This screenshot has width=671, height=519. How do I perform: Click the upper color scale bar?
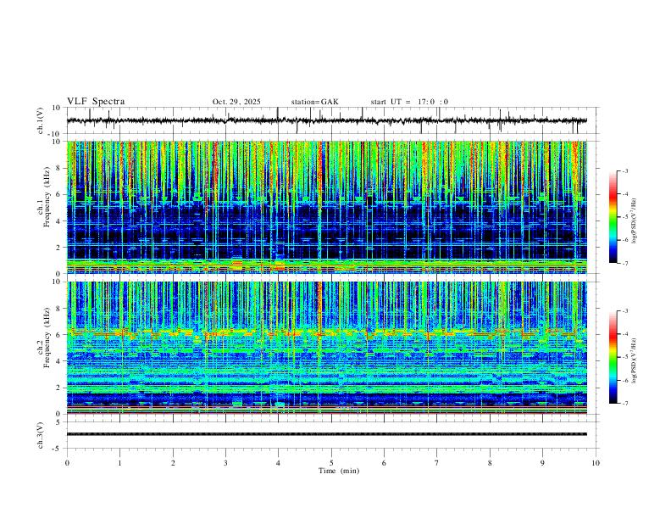coord(613,217)
